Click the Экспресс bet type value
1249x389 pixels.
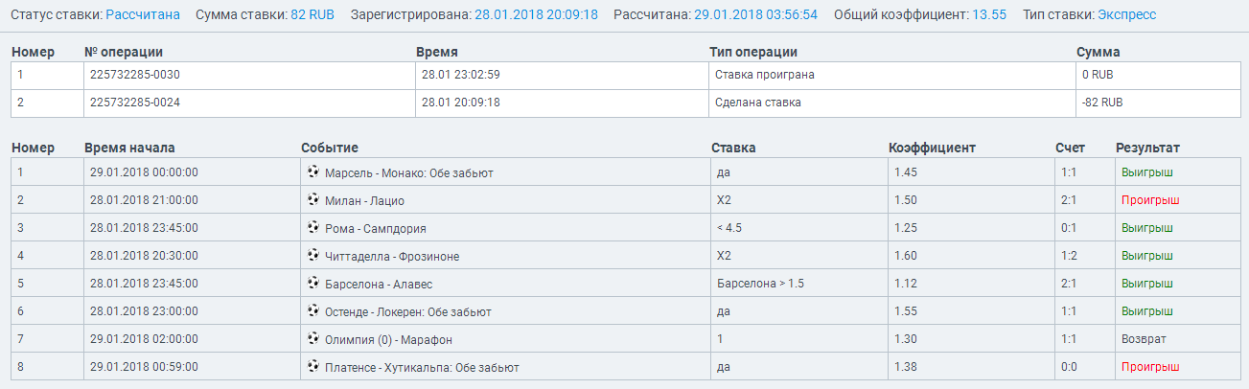(x=1126, y=15)
